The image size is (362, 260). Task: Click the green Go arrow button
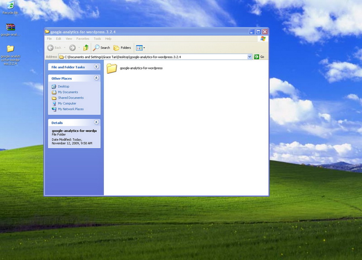[257, 57]
